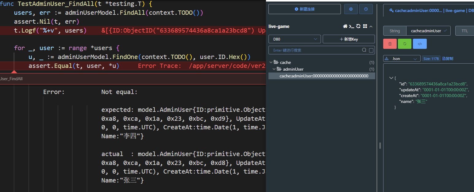
Task: Collapse the adminUser folder
Action: pos(274,69)
